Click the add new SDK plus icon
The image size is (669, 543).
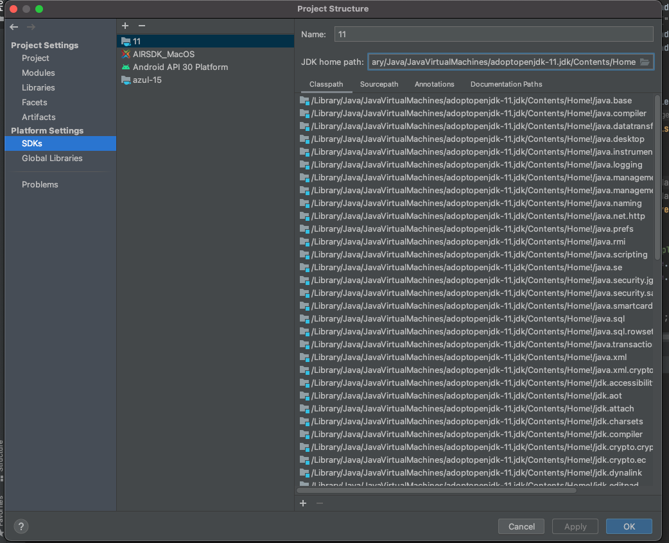[x=125, y=26]
